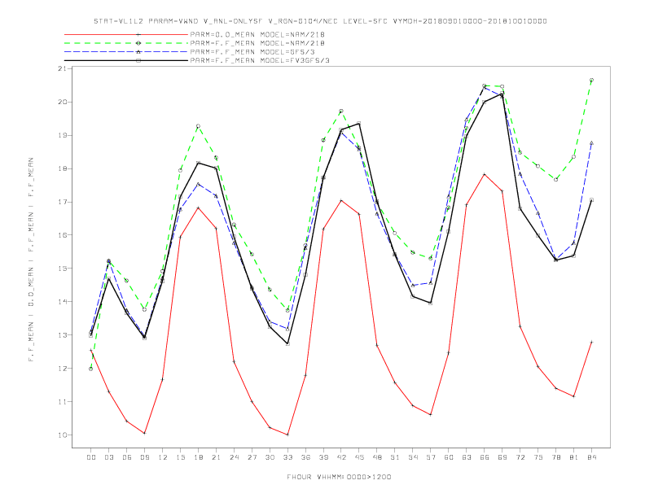Viewport: 645px width, 498px height.
Task: Pick the black solid legend line sample
Action: point(126,60)
